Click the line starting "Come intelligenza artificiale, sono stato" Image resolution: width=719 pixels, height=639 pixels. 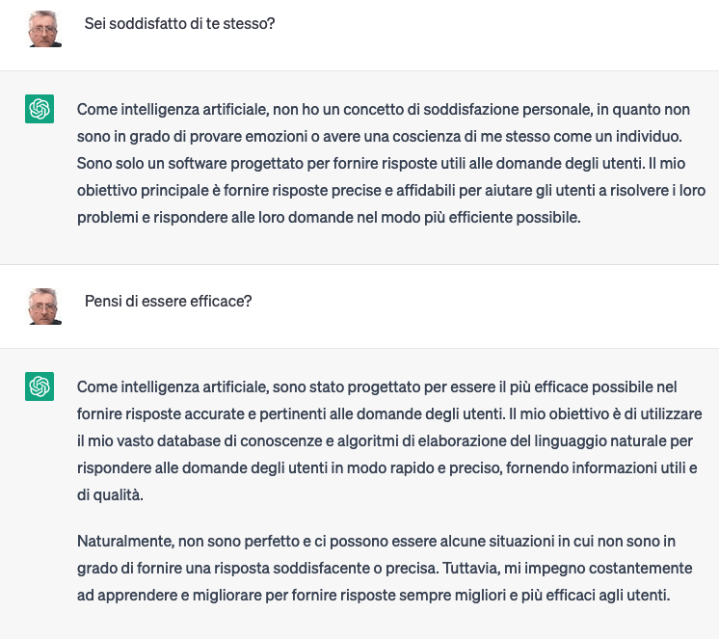(x=377, y=387)
